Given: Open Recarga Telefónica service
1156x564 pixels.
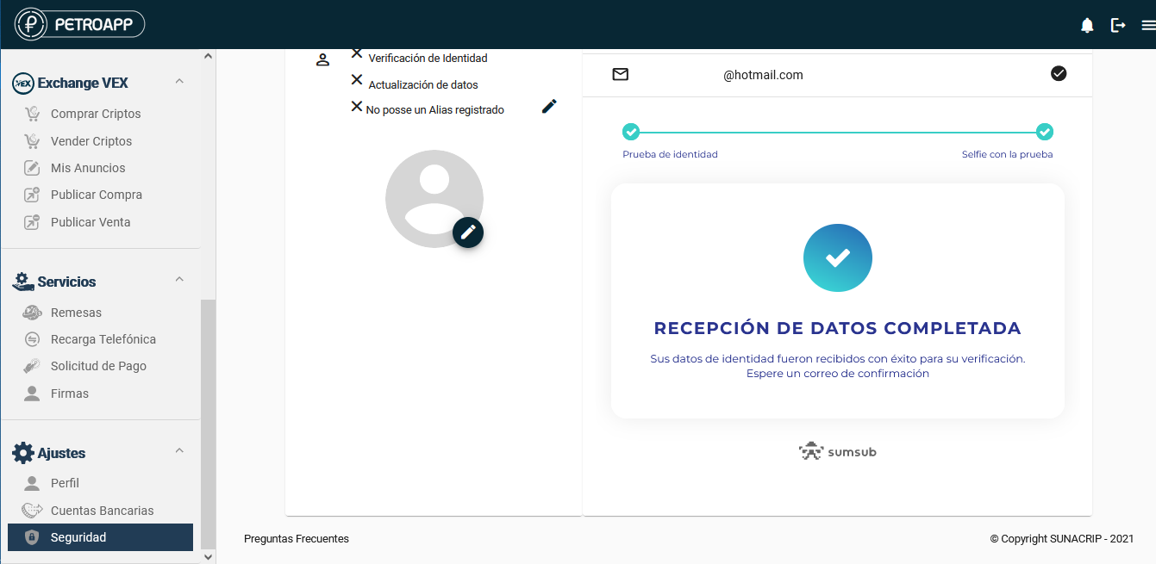Looking at the screenshot, I should click(x=103, y=339).
